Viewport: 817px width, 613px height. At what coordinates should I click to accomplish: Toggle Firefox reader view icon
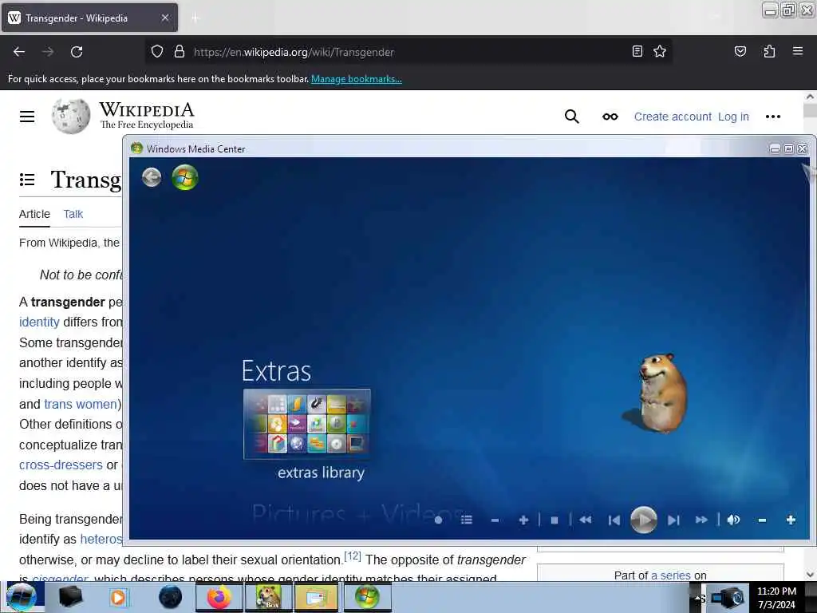[x=637, y=51]
